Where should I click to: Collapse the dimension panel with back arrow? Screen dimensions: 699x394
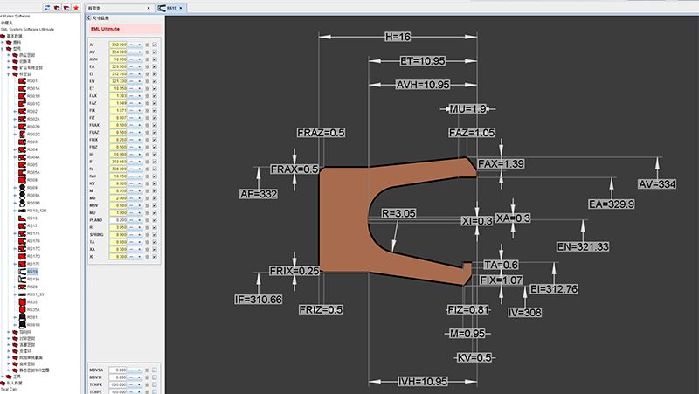88,17
